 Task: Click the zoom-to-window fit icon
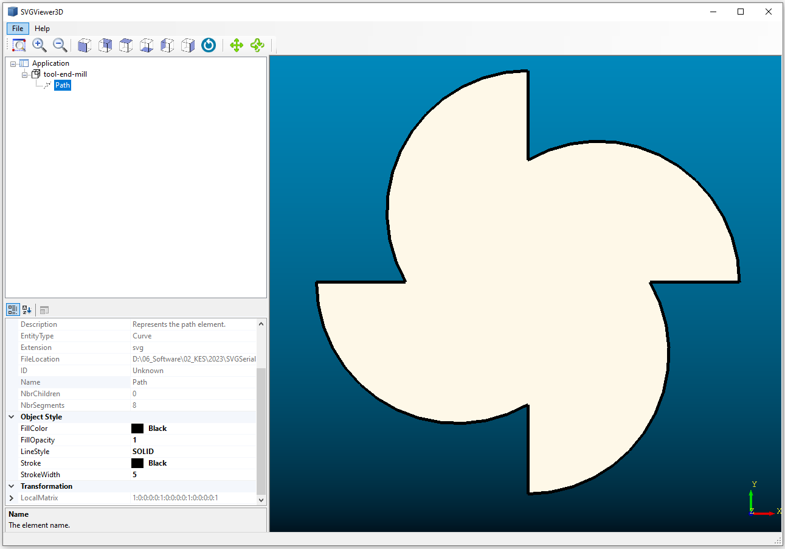(19, 45)
